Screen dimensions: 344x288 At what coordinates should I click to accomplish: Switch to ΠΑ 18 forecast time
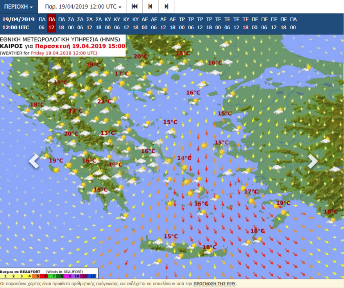point(61,23)
